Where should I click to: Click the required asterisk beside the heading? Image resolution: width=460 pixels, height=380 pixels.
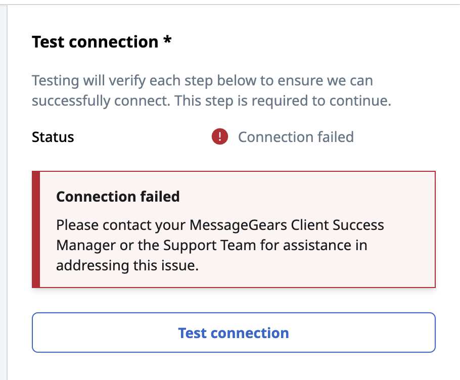point(167,40)
